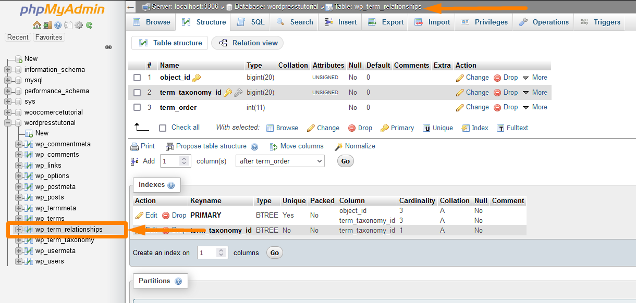Expand the woocomercetutorial database node
Viewport: 636px width, 303px height.
pos(8,112)
